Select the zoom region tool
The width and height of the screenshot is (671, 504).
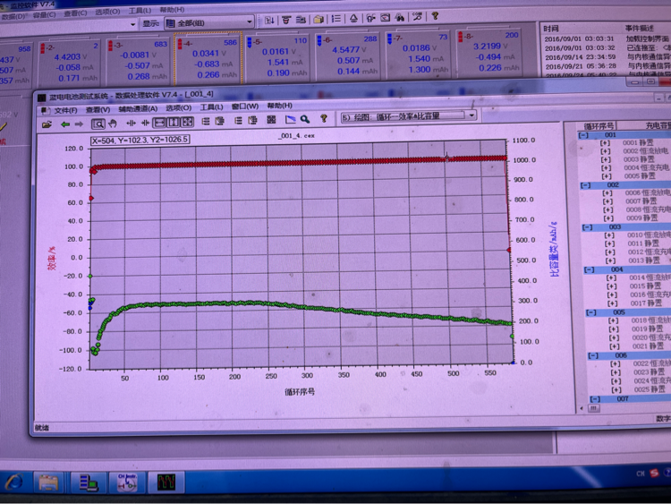[98, 124]
